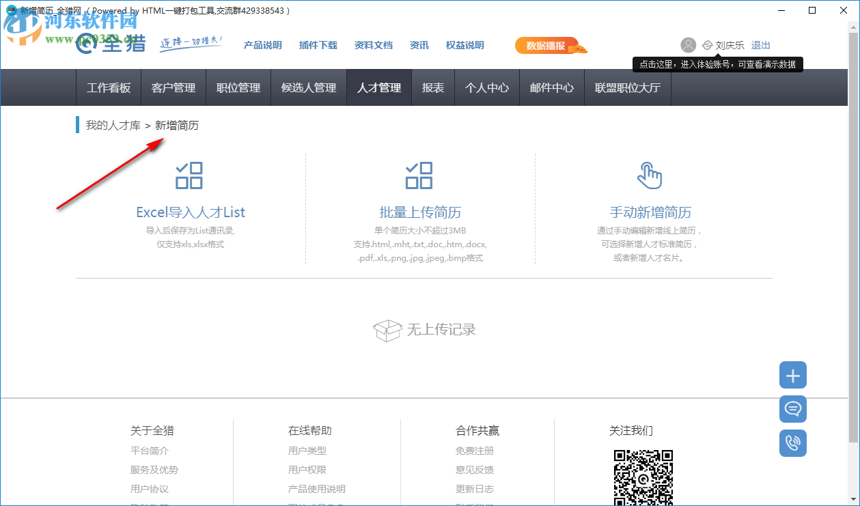Open the 免费注册 link in footer
Viewport: 860px width, 506px height.
tap(475, 451)
